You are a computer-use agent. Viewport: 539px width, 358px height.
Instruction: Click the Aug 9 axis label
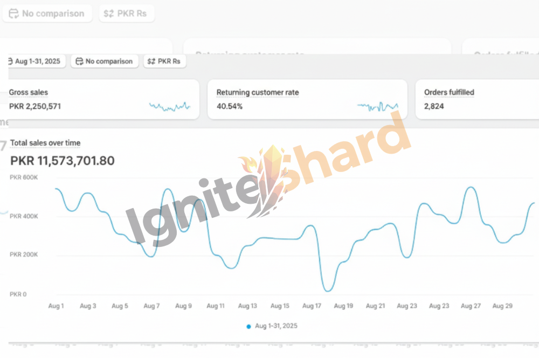(184, 306)
